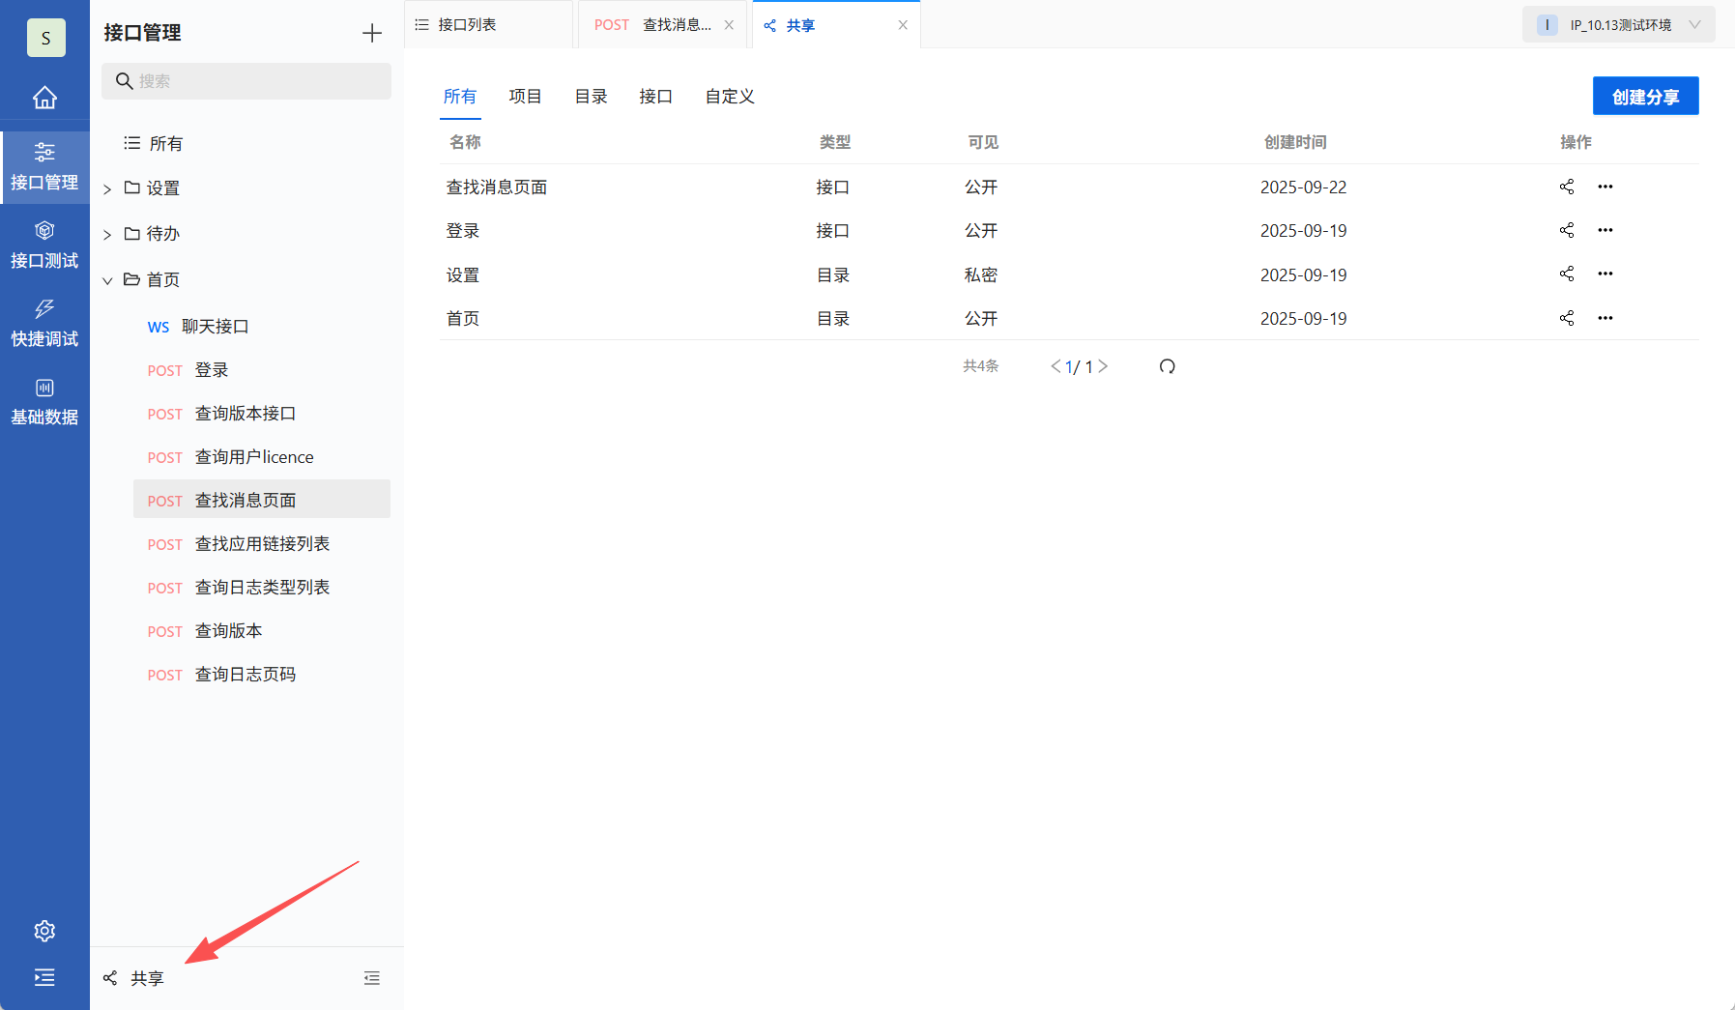The height and width of the screenshot is (1010, 1735).
Task: Click the S avatar at top left
Action: [x=45, y=38]
